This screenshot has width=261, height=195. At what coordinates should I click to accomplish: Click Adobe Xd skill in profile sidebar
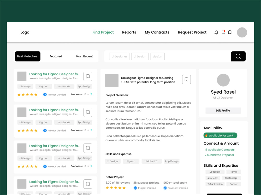pos(213,178)
